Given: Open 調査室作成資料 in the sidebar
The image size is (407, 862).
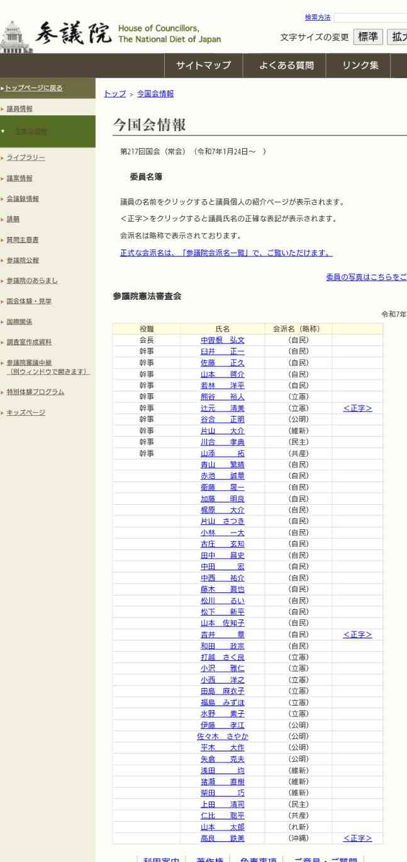Looking at the screenshot, I should pyautogui.click(x=29, y=342).
